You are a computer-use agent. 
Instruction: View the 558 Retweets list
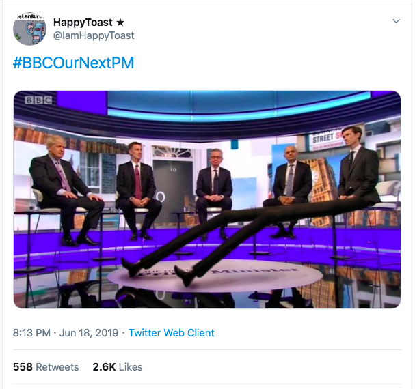tap(46, 366)
